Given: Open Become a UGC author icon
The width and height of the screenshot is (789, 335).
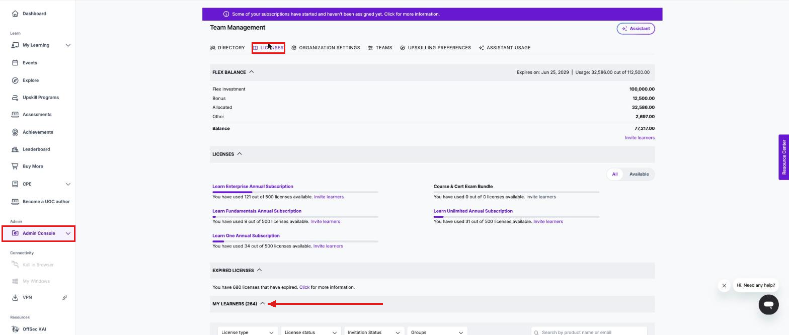Looking at the screenshot, I should (x=15, y=202).
